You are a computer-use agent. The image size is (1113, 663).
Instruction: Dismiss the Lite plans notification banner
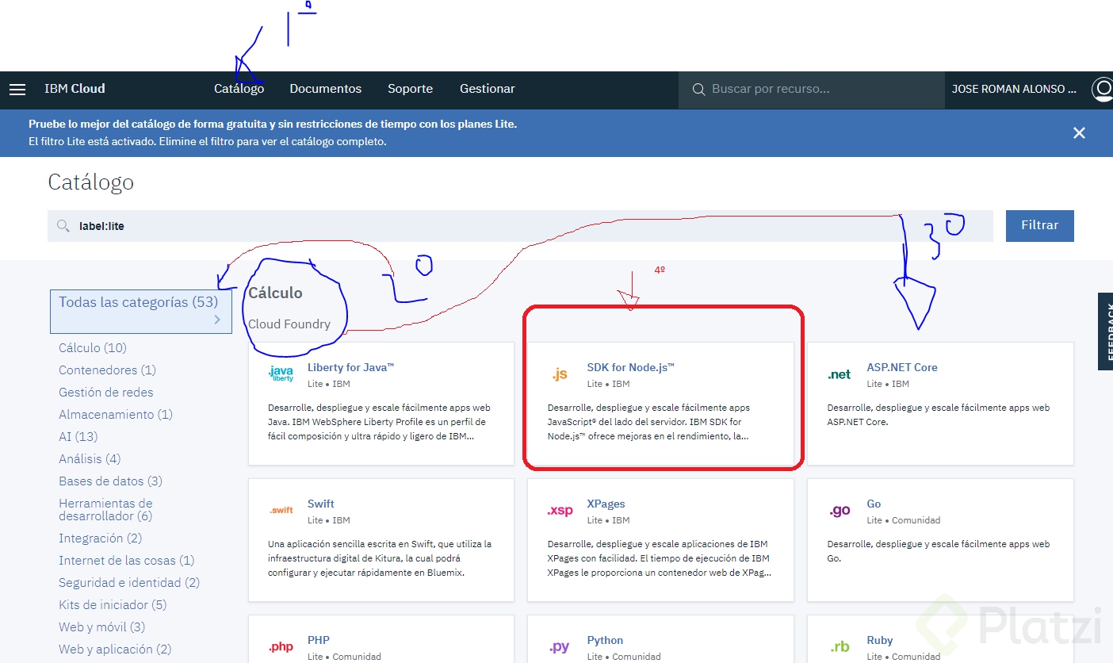click(x=1079, y=132)
